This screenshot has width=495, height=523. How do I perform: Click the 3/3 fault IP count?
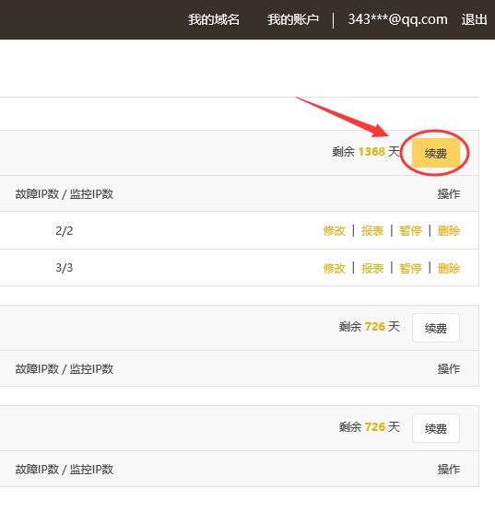click(65, 268)
